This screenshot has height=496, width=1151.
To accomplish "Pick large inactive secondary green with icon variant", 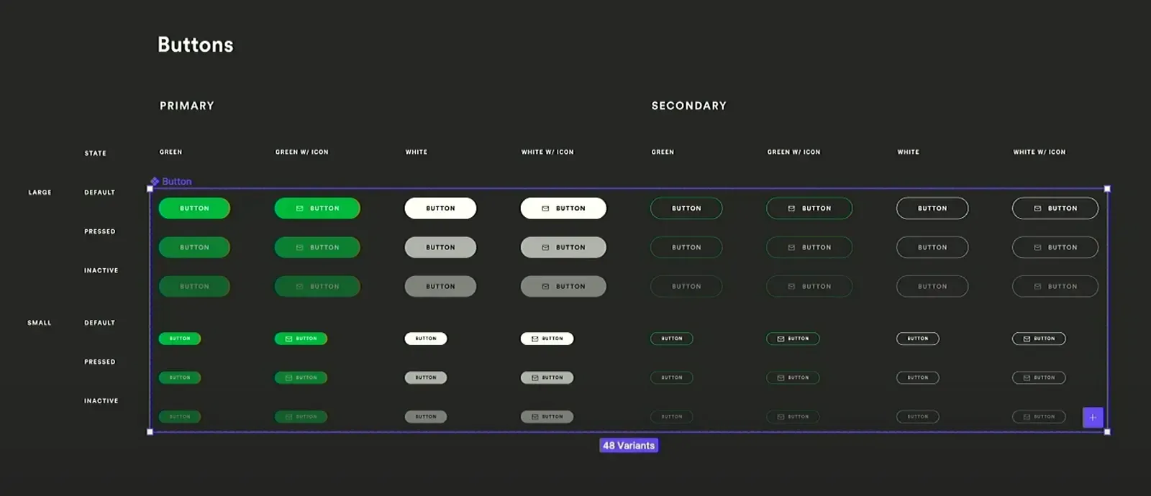I will pyautogui.click(x=809, y=286).
